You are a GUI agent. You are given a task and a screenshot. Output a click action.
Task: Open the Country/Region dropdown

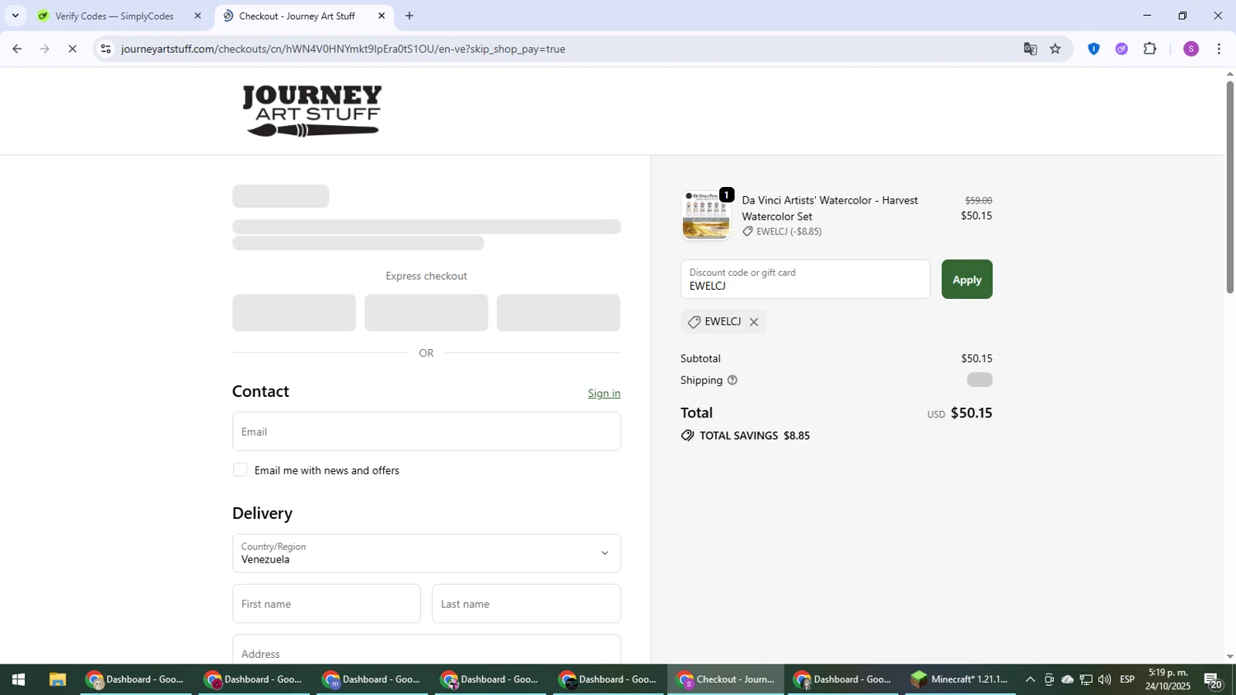(426, 553)
